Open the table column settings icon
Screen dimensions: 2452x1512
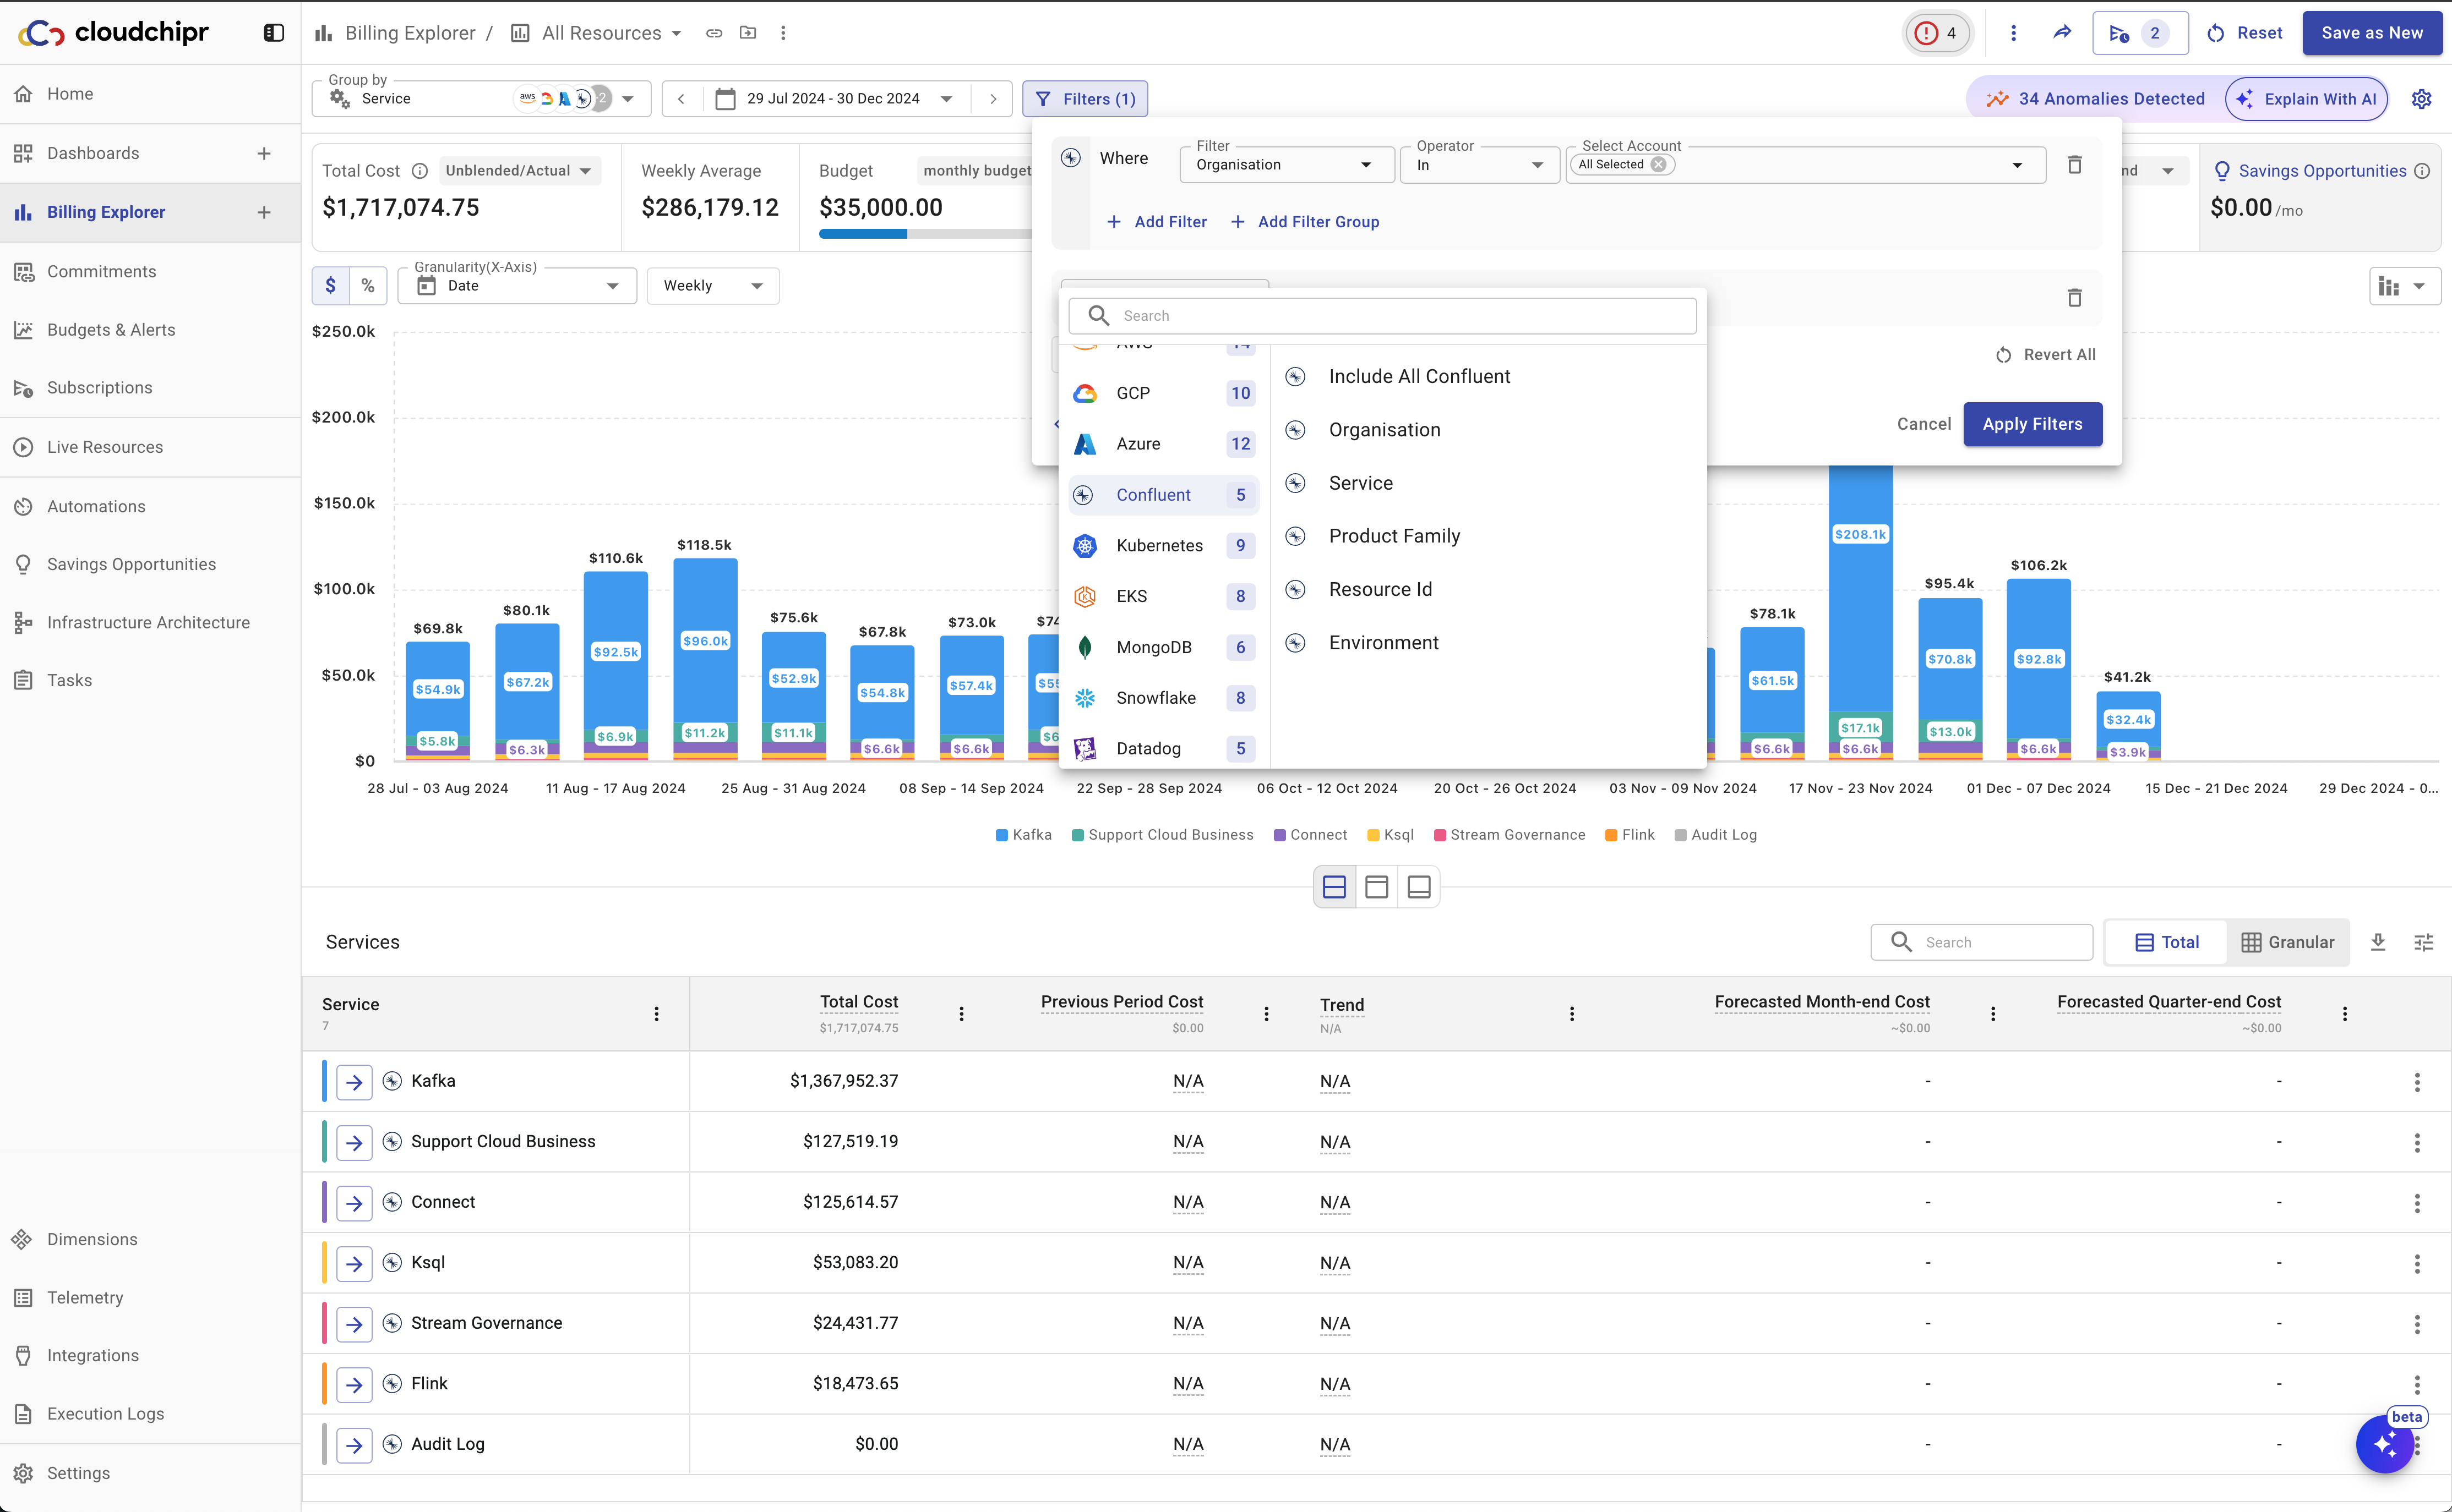pos(2423,942)
